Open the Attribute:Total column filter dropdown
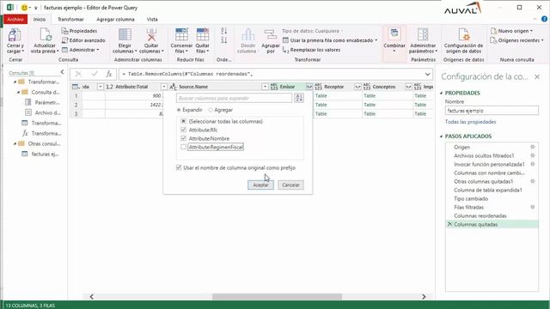Viewport: 550px width, 309px height. [164, 87]
